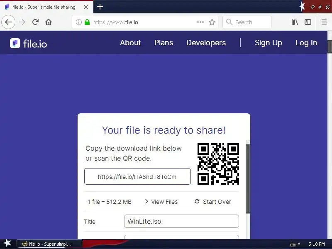The image size is (332, 249).
Task: Open the star start menu on taskbar
Action: point(7,244)
